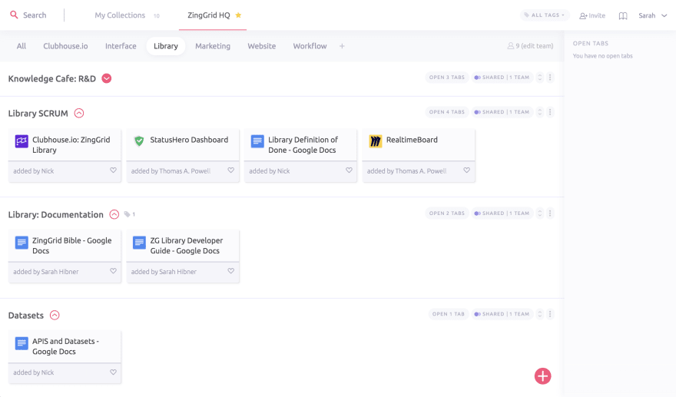
Task: Open the StatusHero Dashboard card title
Action: coord(189,140)
